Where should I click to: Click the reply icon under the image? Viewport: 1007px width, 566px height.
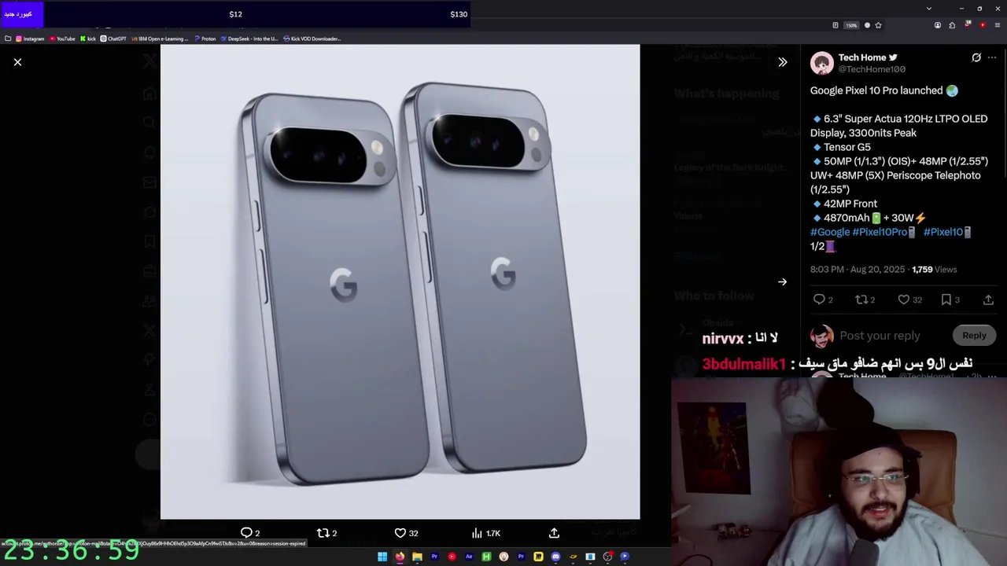click(246, 533)
